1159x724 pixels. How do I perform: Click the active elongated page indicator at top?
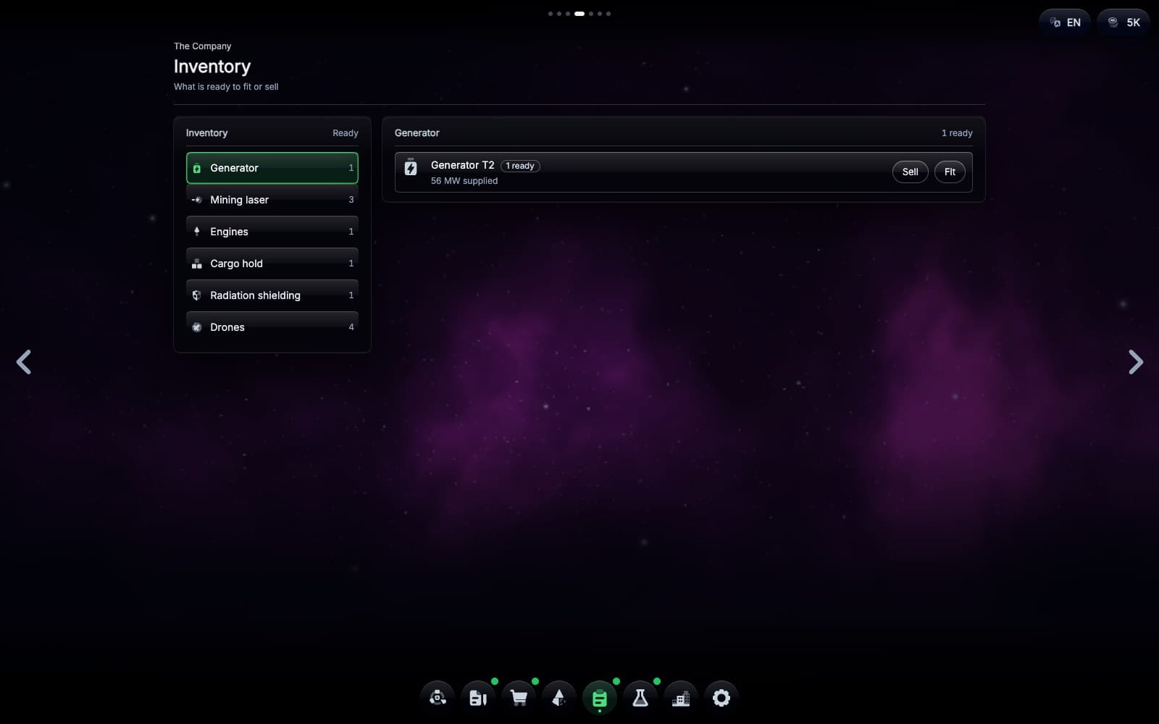[579, 14]
